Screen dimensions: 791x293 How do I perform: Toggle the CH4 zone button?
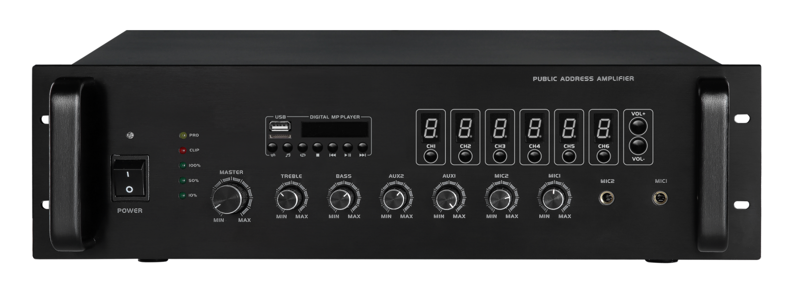coord(535,156)
